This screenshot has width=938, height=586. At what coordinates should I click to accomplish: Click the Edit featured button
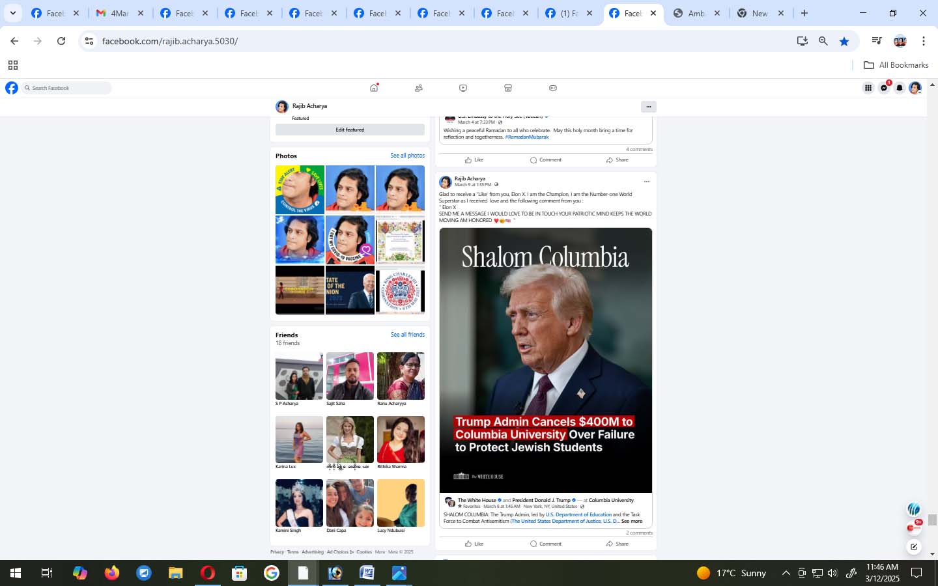[x=350, y=130]
